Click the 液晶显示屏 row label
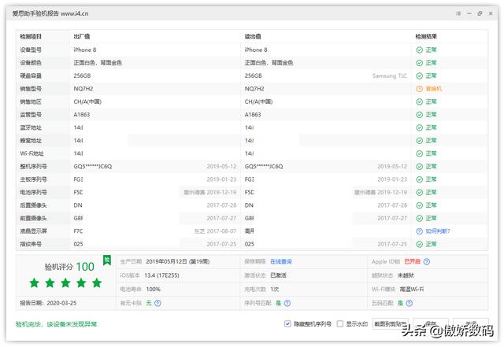Viewport: 504px width, 347px height. (x=33, y=231)
